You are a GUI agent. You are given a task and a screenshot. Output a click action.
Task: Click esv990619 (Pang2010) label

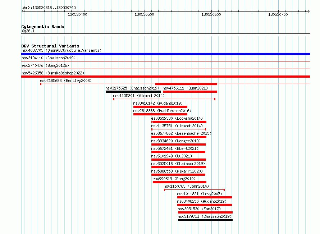click(x=174, y=179)
